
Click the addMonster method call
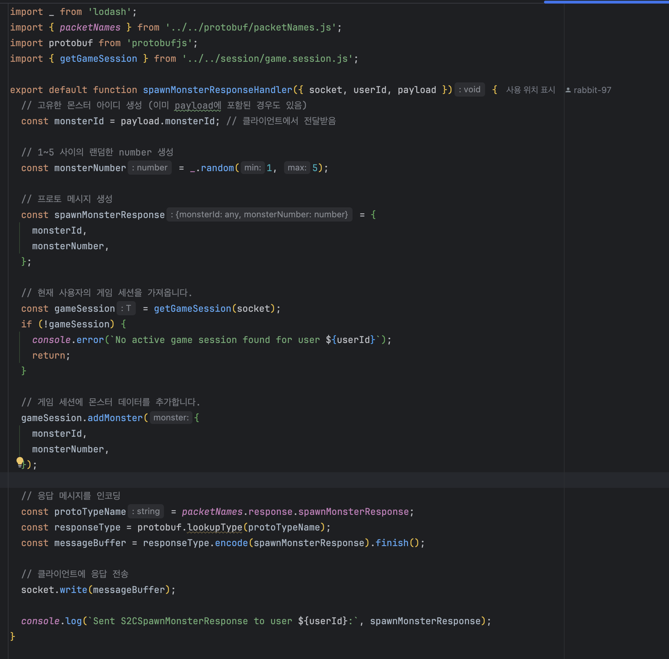coord(115,418)
